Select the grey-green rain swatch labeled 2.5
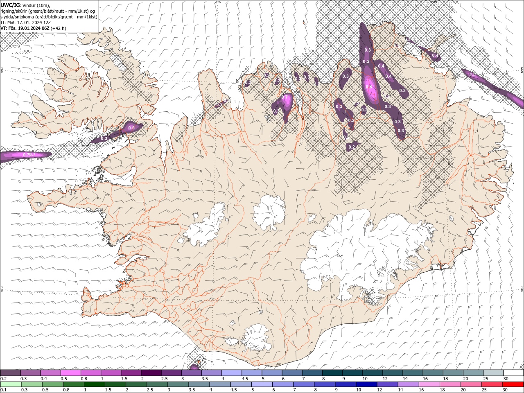 [157, 384]
